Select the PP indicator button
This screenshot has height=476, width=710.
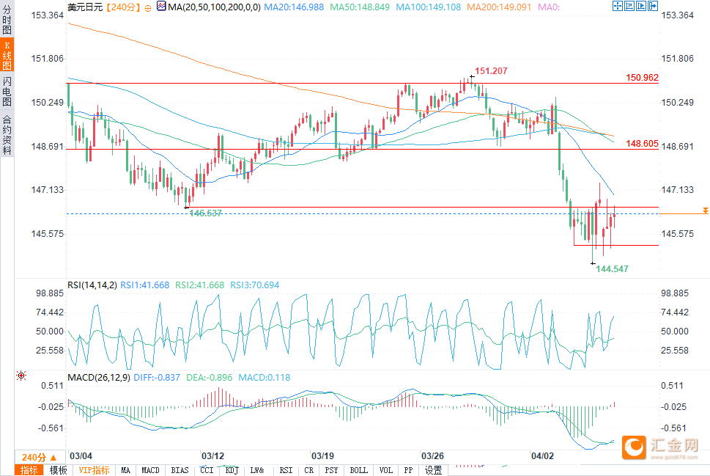pos(408,470)
